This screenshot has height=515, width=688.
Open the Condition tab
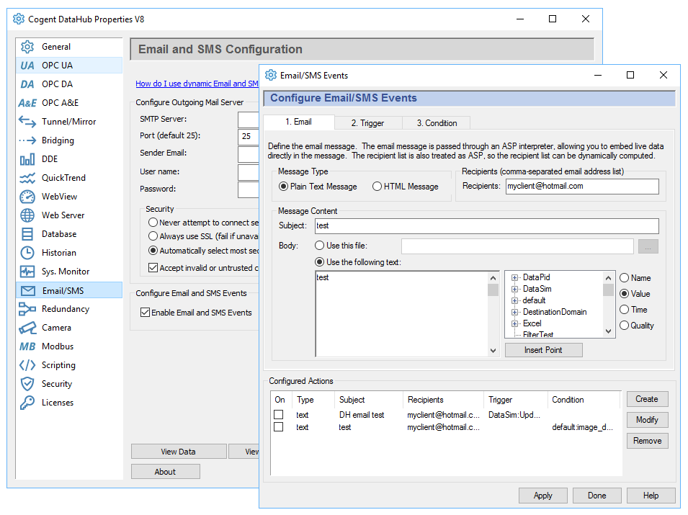coord(436,122)
